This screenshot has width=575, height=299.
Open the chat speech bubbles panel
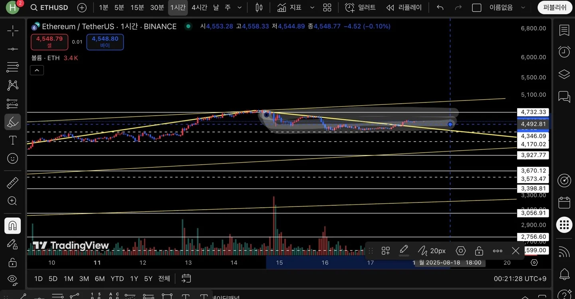coord(564,96)
